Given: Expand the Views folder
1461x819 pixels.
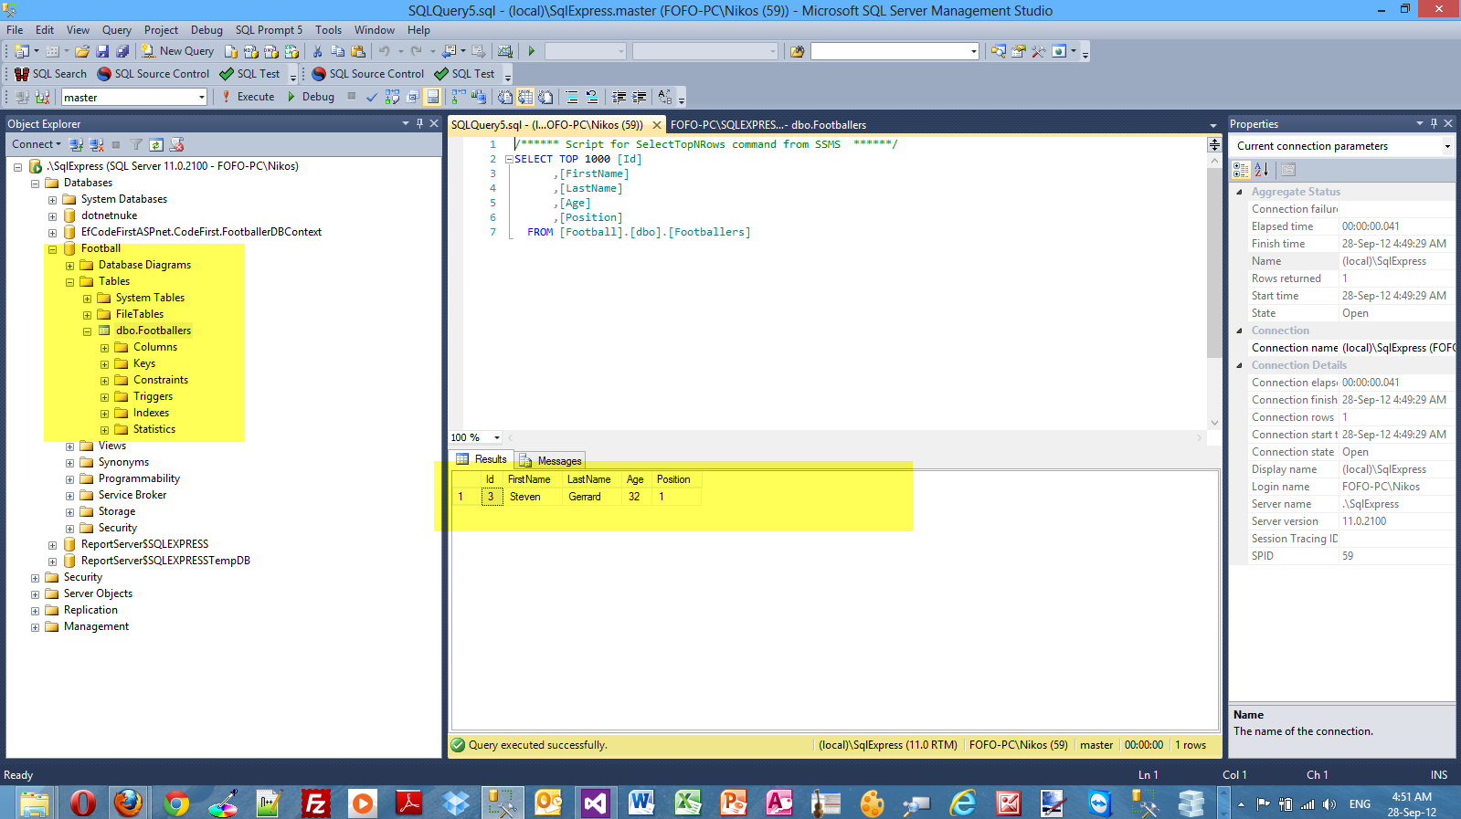Looking at the screenshot, I should tap(69, 446).
